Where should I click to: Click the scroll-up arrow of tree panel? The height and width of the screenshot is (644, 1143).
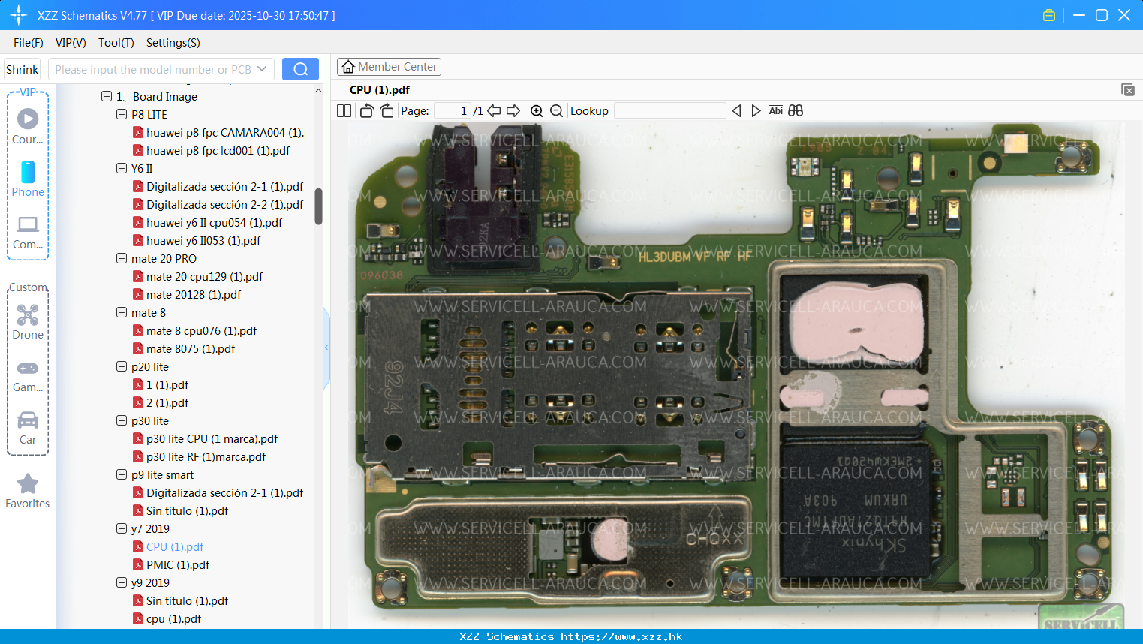click(318, 91)
